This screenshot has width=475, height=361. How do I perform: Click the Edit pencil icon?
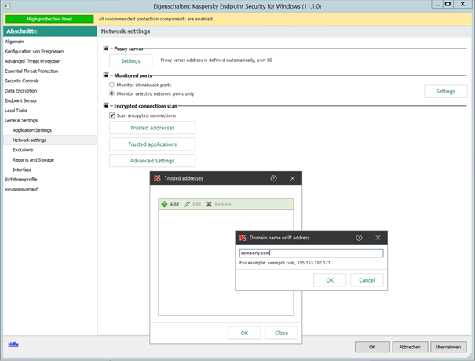(187, 204)
